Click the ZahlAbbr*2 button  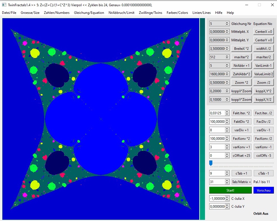[241, 74]
